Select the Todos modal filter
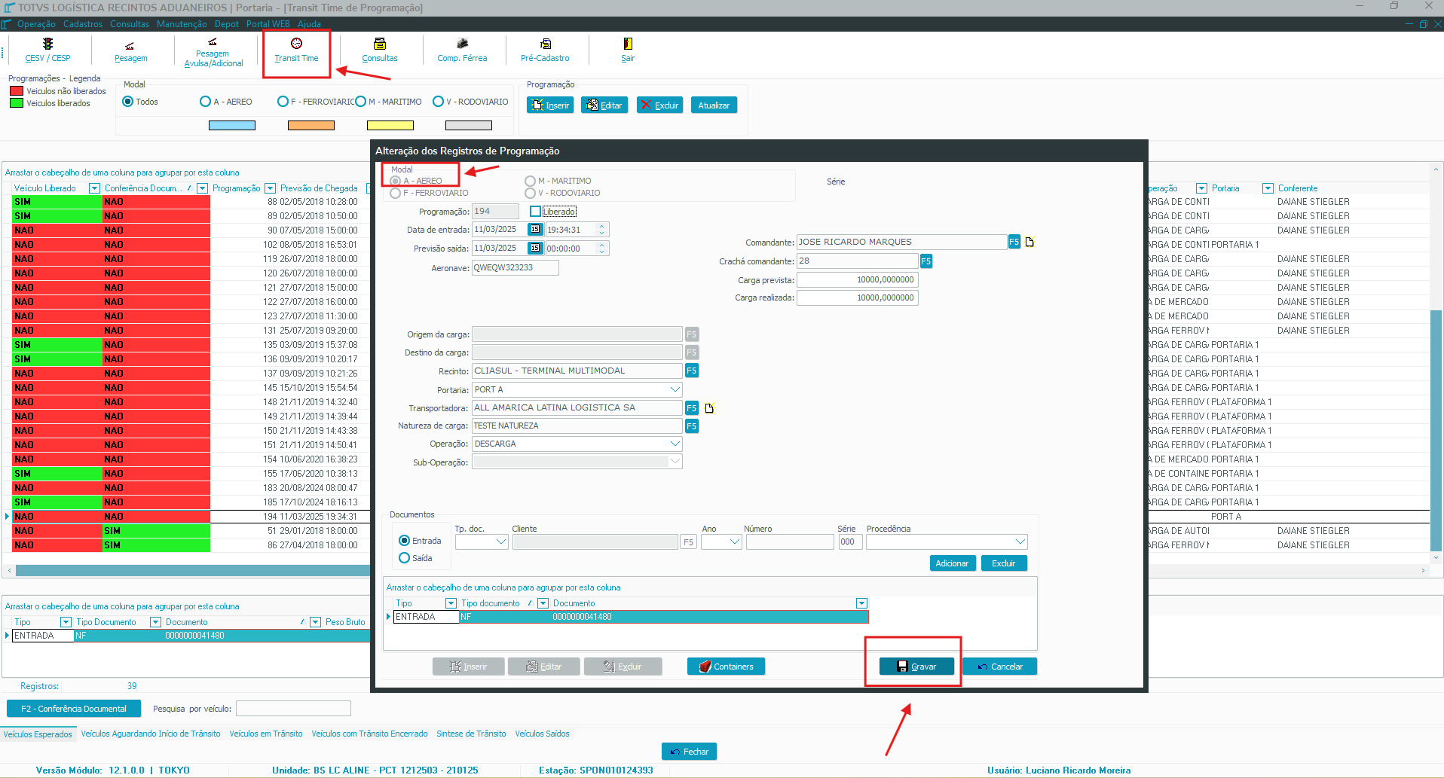1444x778 pixels. click(x=127, y=102)
